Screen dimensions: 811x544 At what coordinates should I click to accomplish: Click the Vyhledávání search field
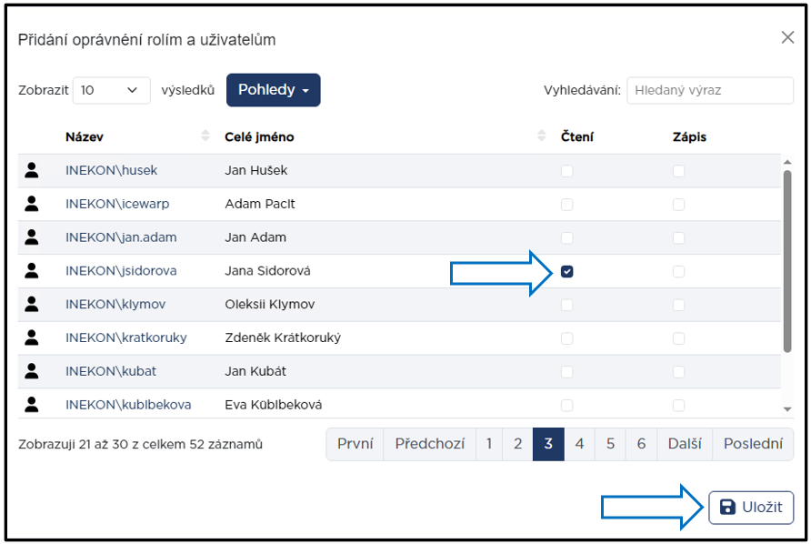click(710, 90)
